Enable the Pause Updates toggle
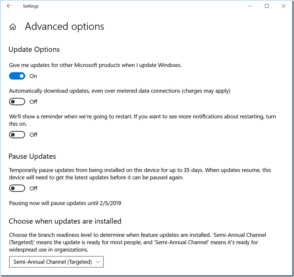 pyautogui.click(x=17, y=188)
